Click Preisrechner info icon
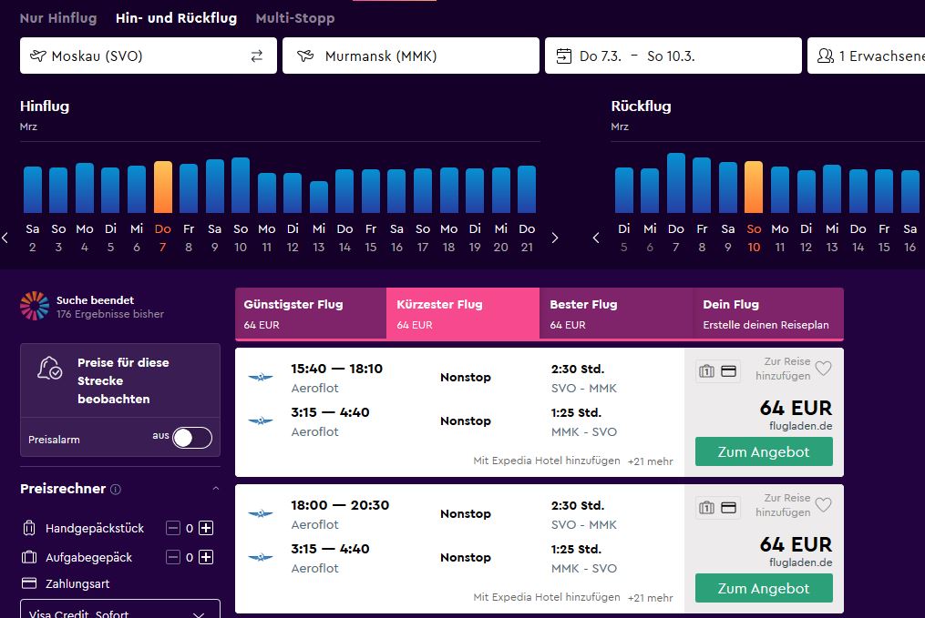The image size is (925, 618). [x=116, y=489]
